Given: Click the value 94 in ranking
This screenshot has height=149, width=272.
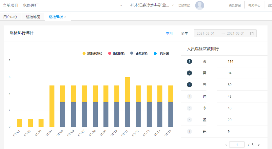Looking at the screenshot, I should pyautogui.click(x=229, y=73).
